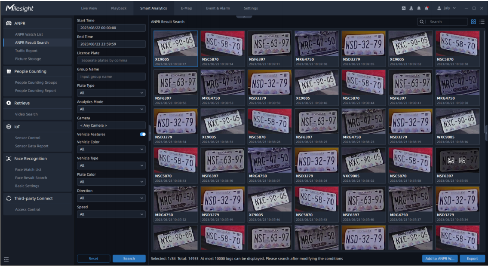488x266 pixels.
Task: Click the Add to ANPR W... button
Action: (440, 259)
